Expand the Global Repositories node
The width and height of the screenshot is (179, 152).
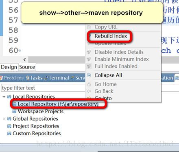click(4, 119)
